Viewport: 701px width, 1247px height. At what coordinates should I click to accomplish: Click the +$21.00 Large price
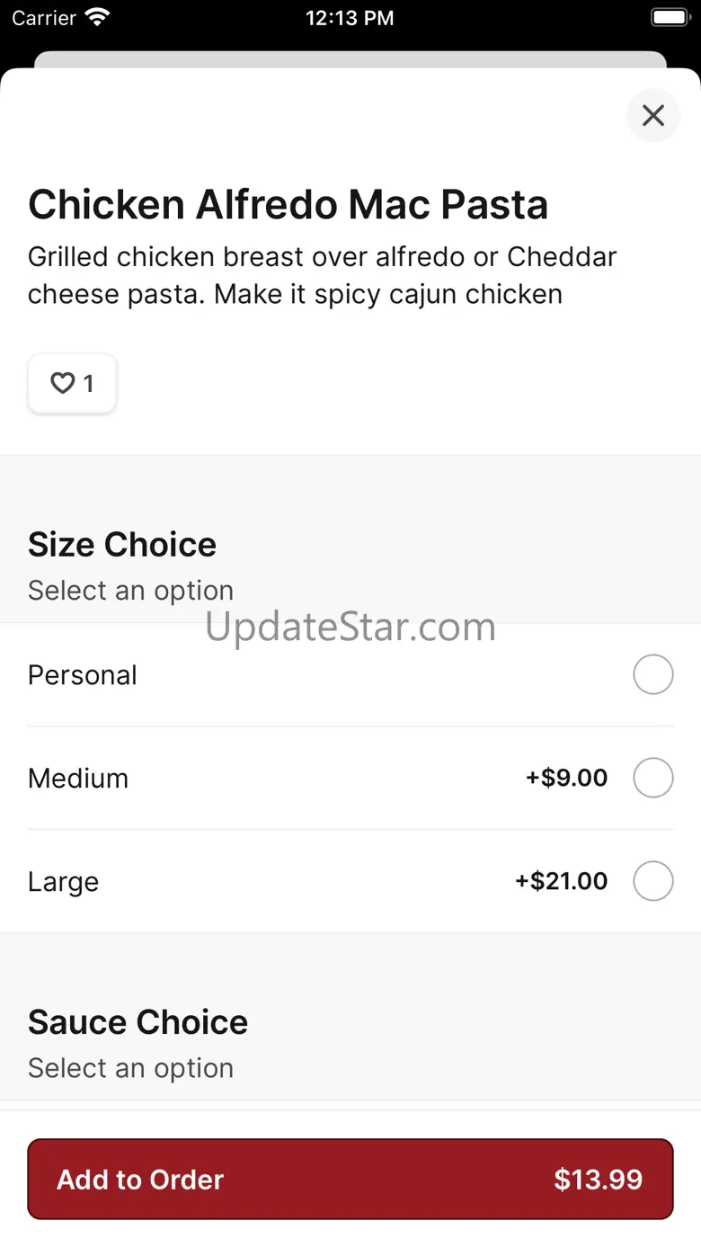pyautogui.click(x=561, y=881)
